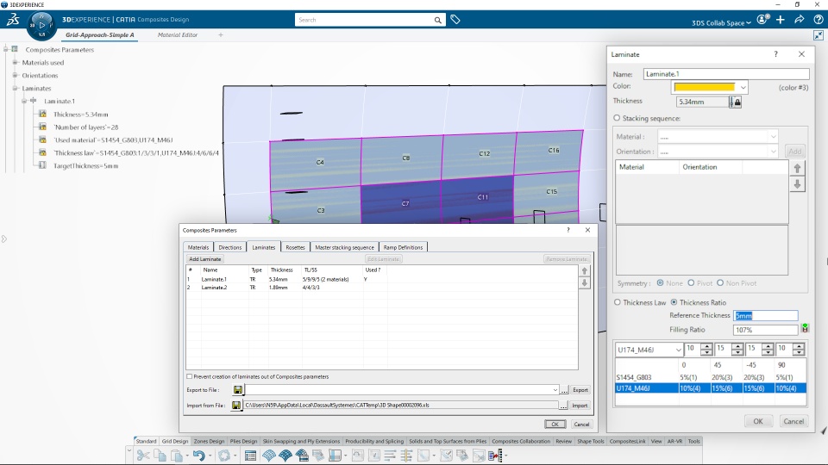Open the compass play button at top left
Screen dimensions: 828x465
pyautogui.click(x=41, y=25)
